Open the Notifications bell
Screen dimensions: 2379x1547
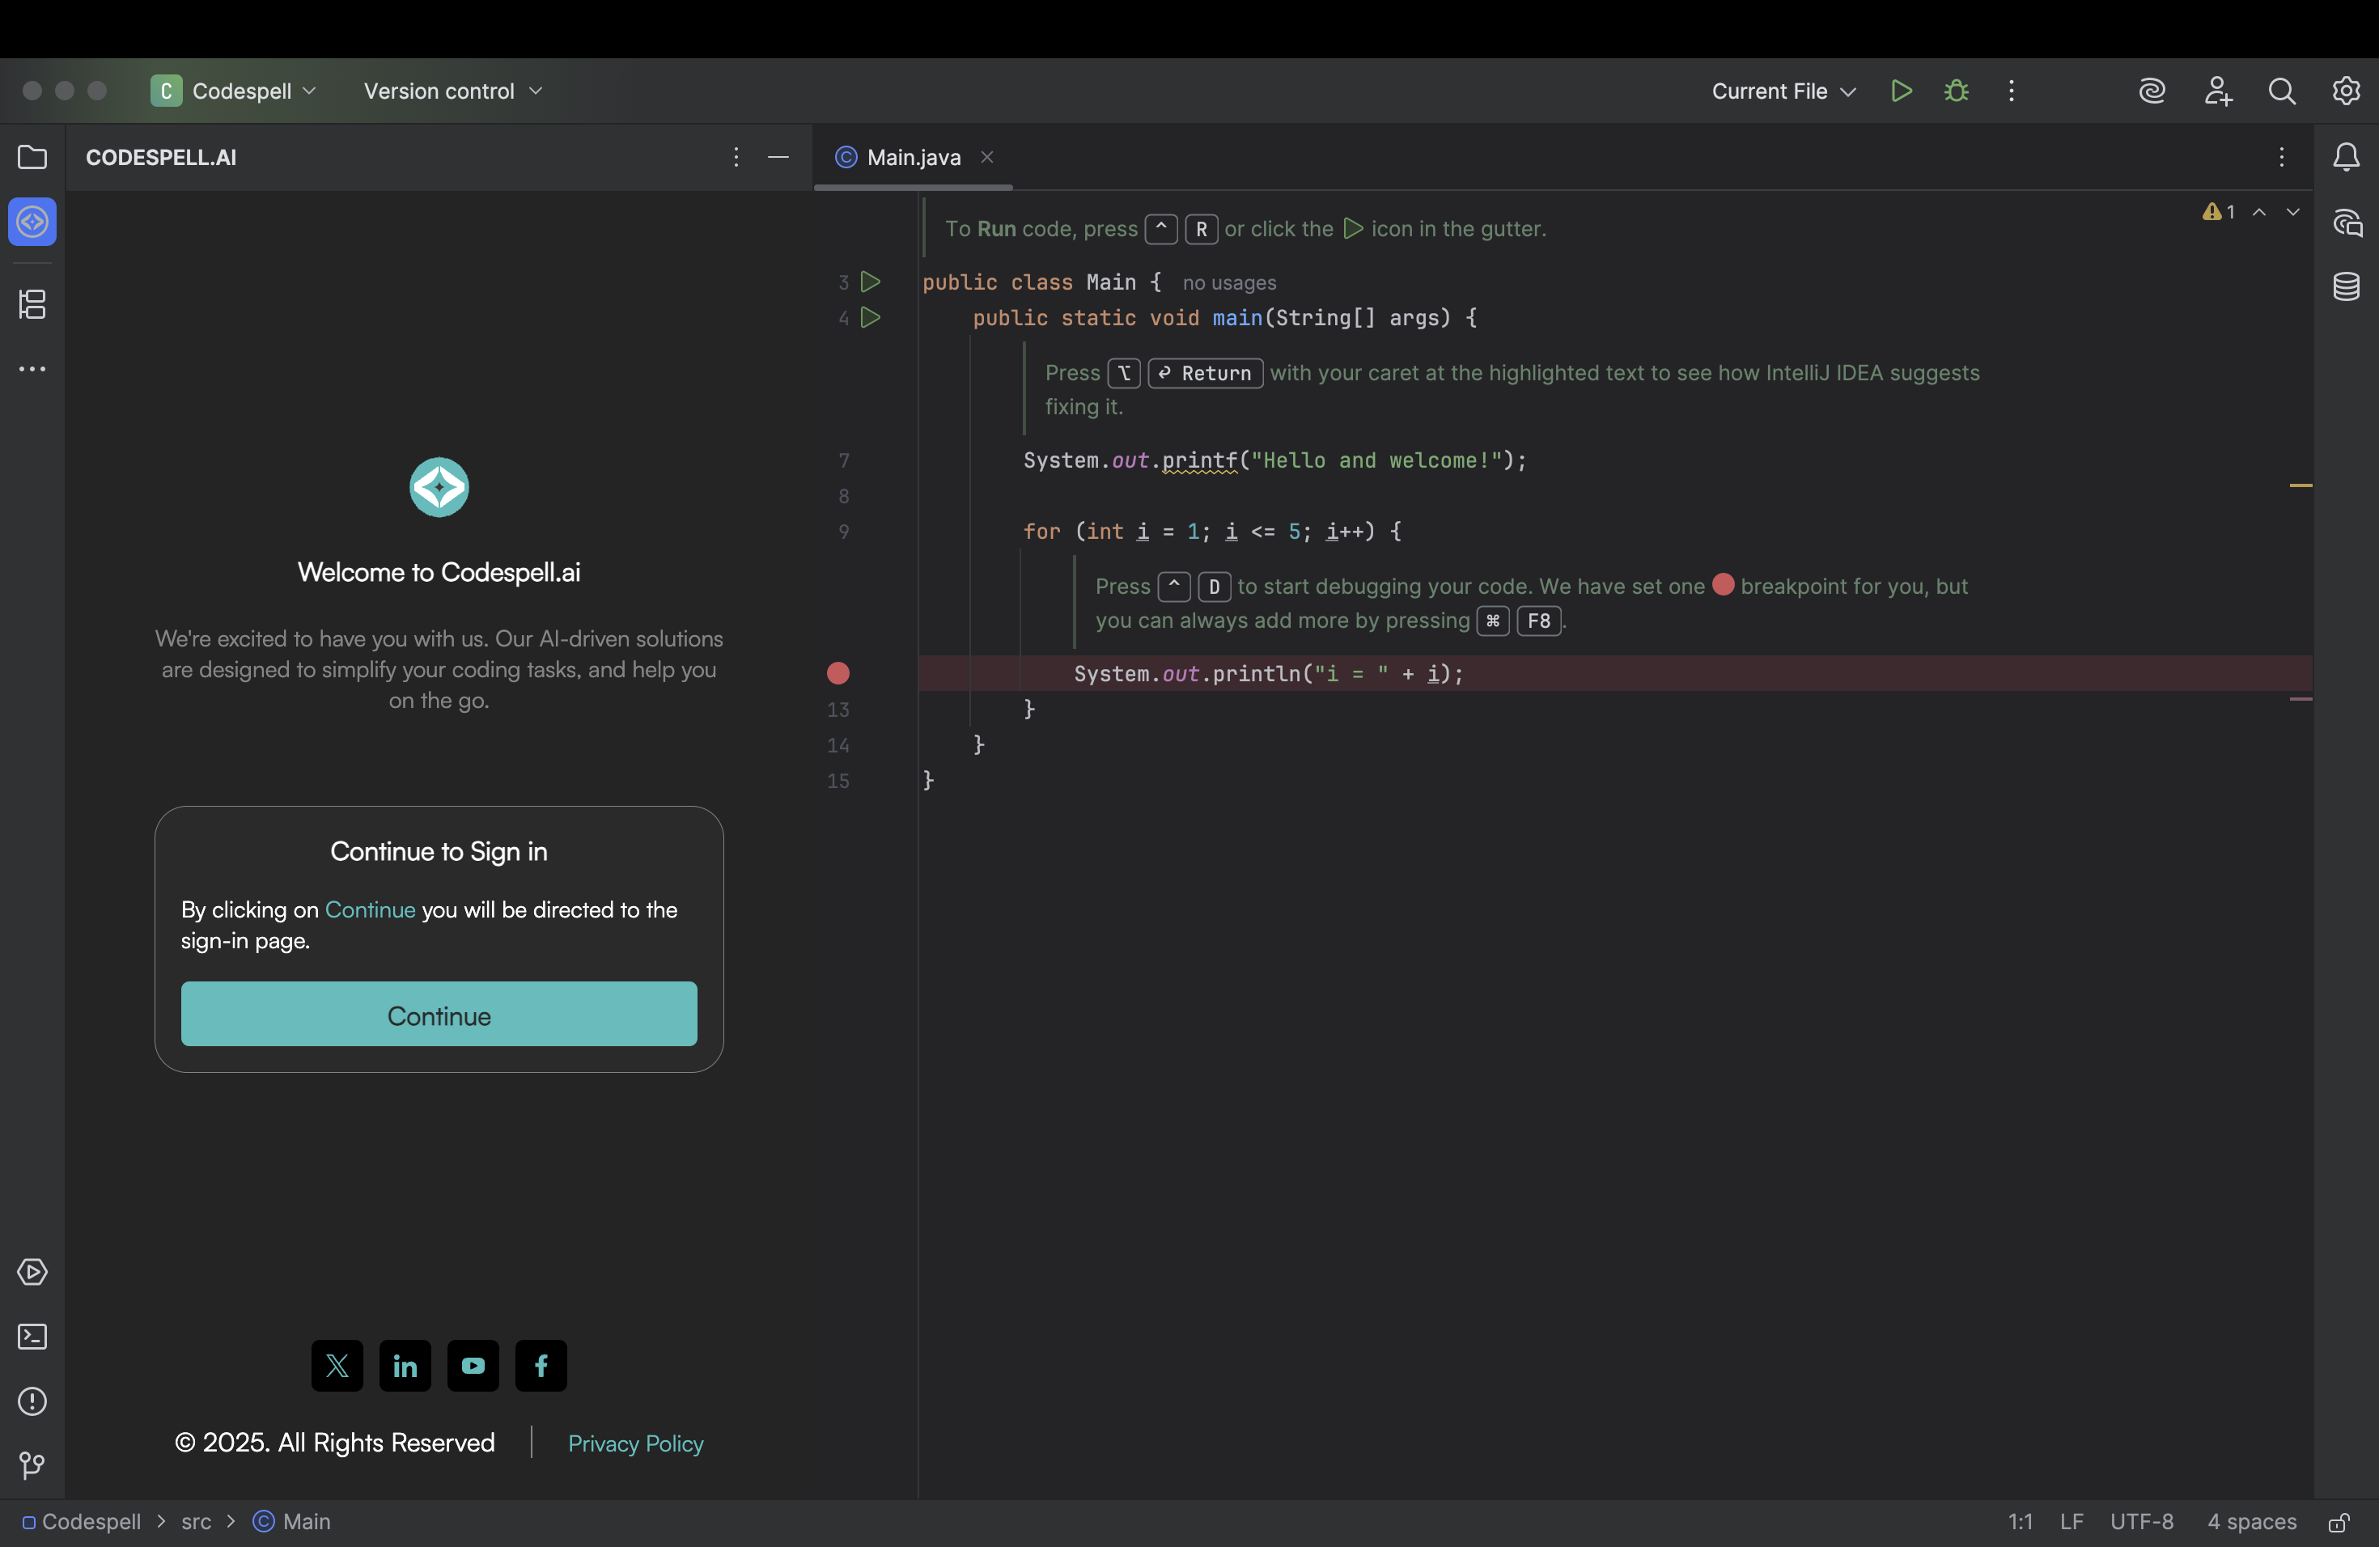(x=2346, y=157)
